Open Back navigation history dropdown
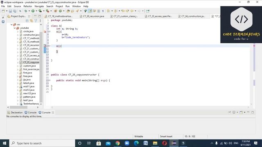 136,11
